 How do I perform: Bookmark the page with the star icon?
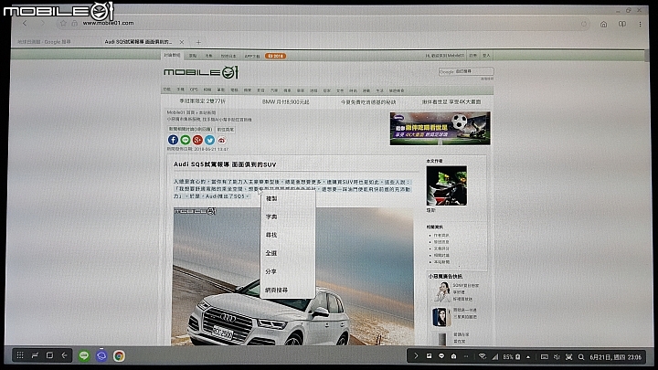click(63, 24)
